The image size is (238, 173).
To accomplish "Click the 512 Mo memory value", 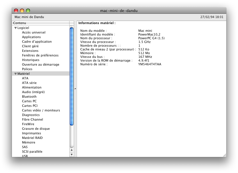I will 144,53.
